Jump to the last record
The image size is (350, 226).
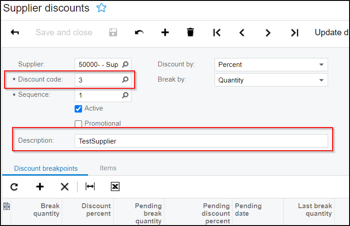point(294,33)
